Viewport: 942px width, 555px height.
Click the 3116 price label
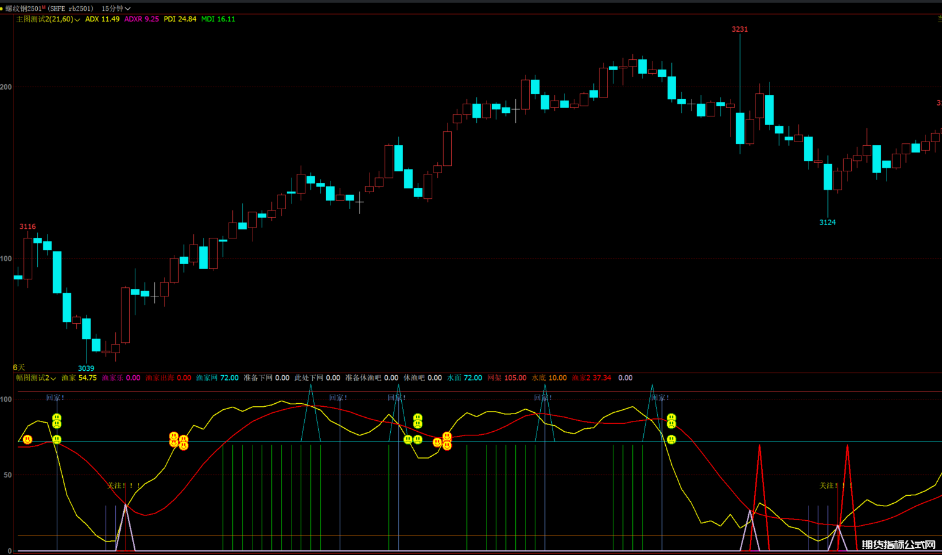click(27, 227)
